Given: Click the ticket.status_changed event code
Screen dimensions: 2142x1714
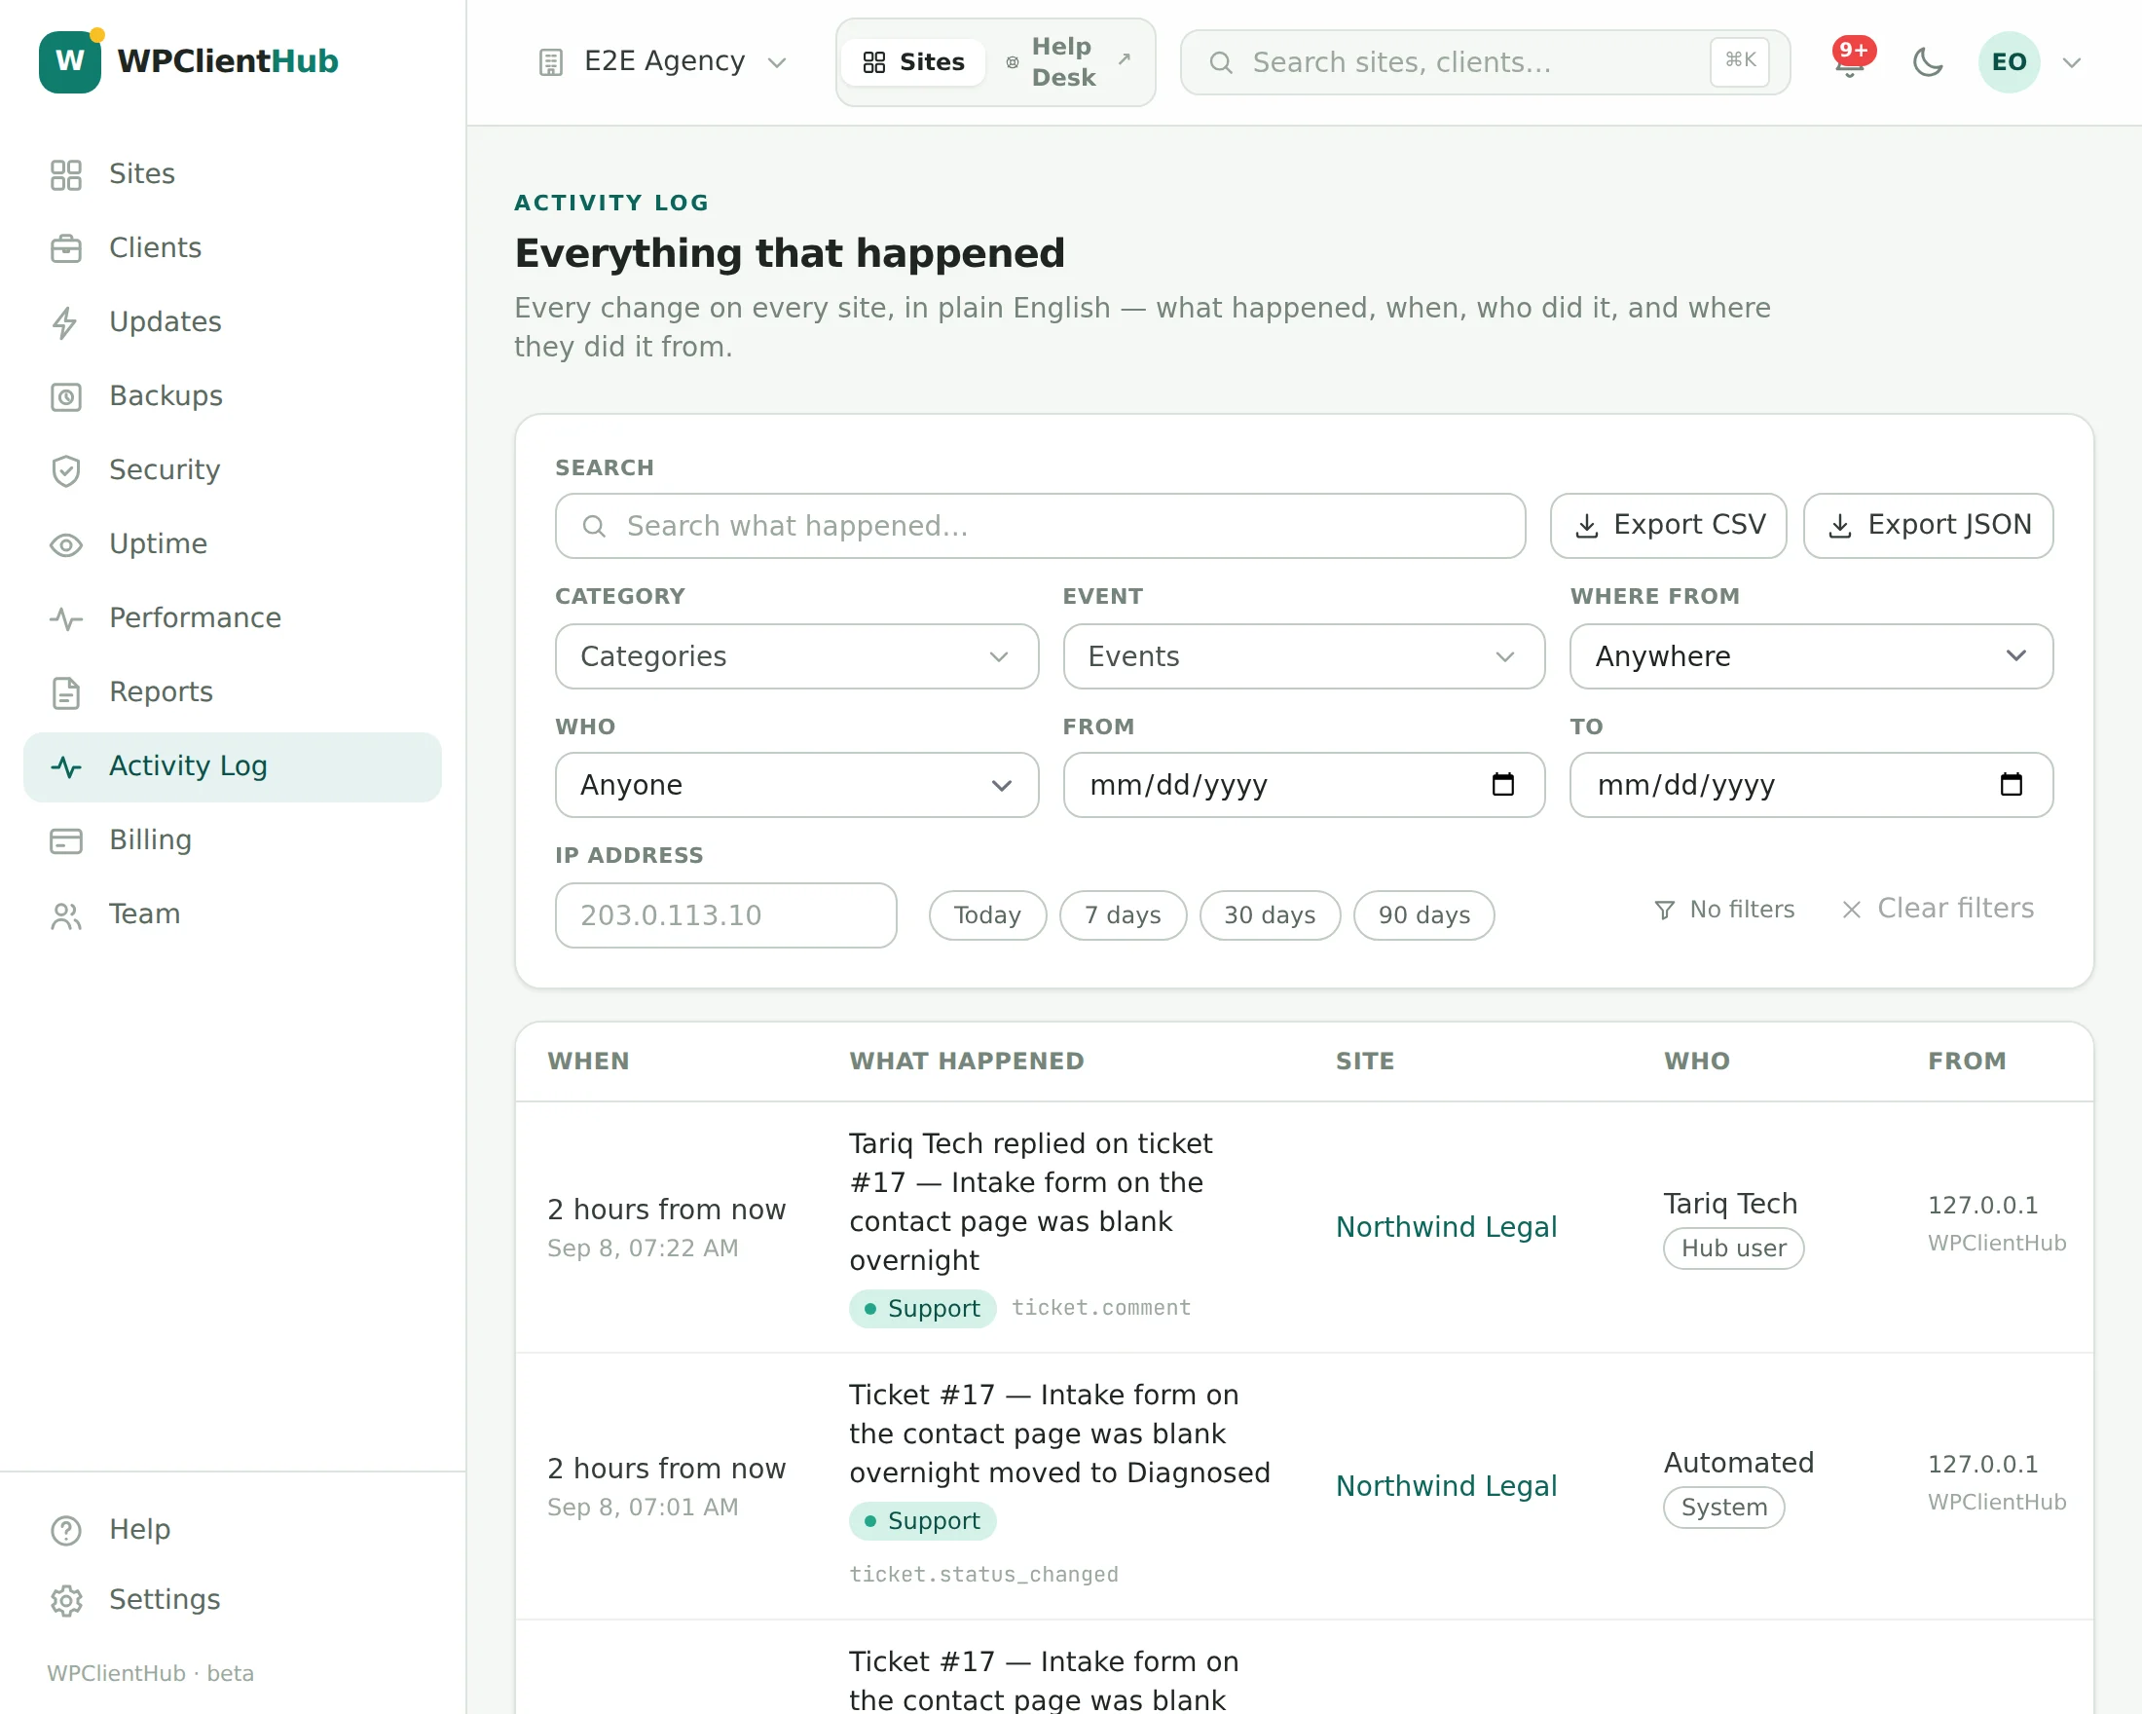Looking at the screenshot, I should (x=983, y=1574).
